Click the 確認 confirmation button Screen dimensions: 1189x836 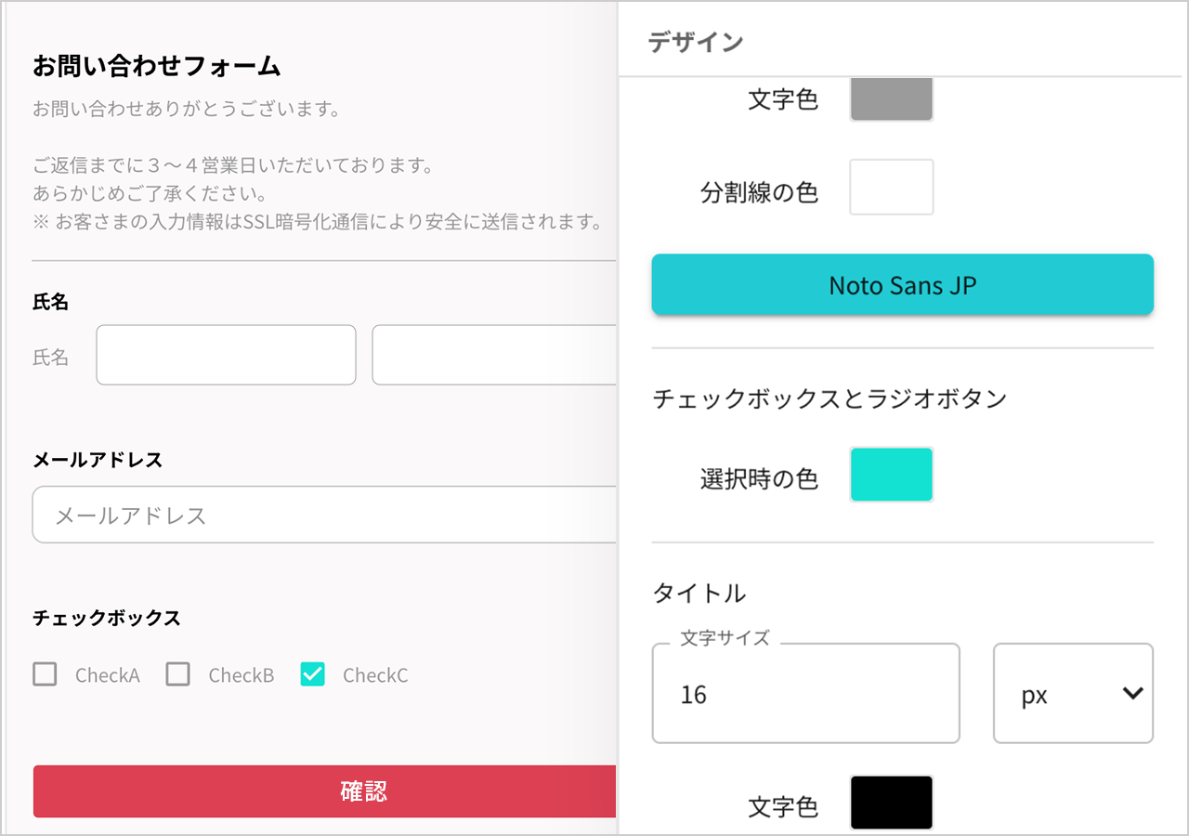click(364, 791)
